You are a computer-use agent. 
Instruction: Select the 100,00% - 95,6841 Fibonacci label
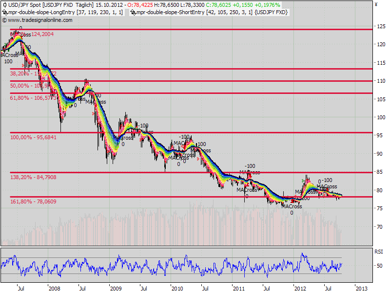tap(33, 137)
